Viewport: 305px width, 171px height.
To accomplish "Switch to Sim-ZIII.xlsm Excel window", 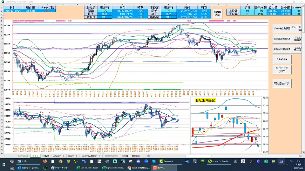I will 87,168.
